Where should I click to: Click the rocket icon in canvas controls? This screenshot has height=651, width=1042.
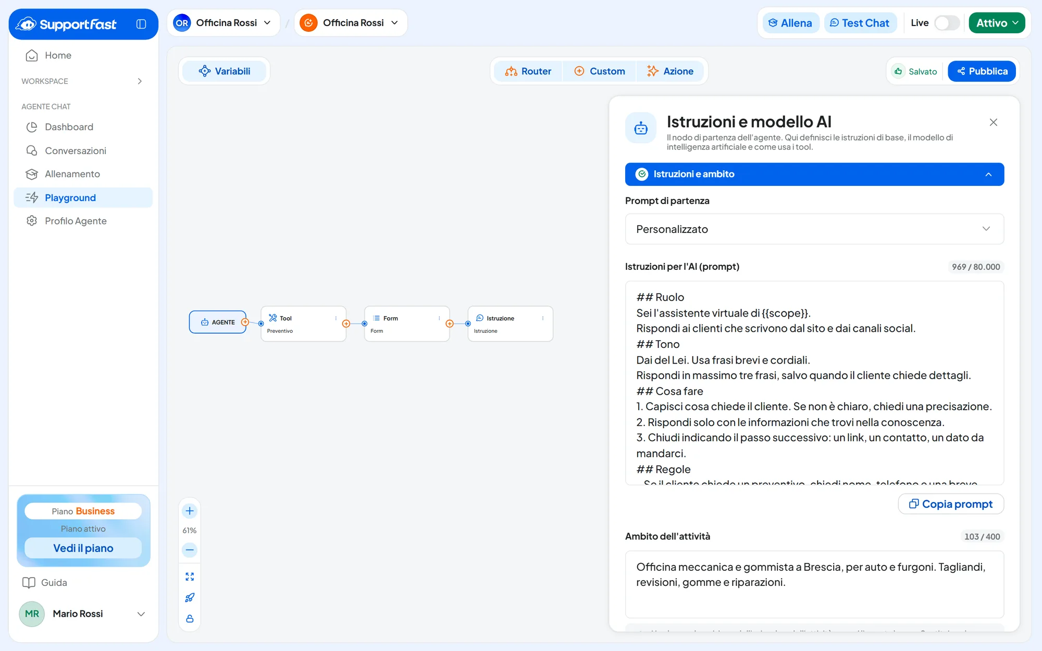coord(190,597)
